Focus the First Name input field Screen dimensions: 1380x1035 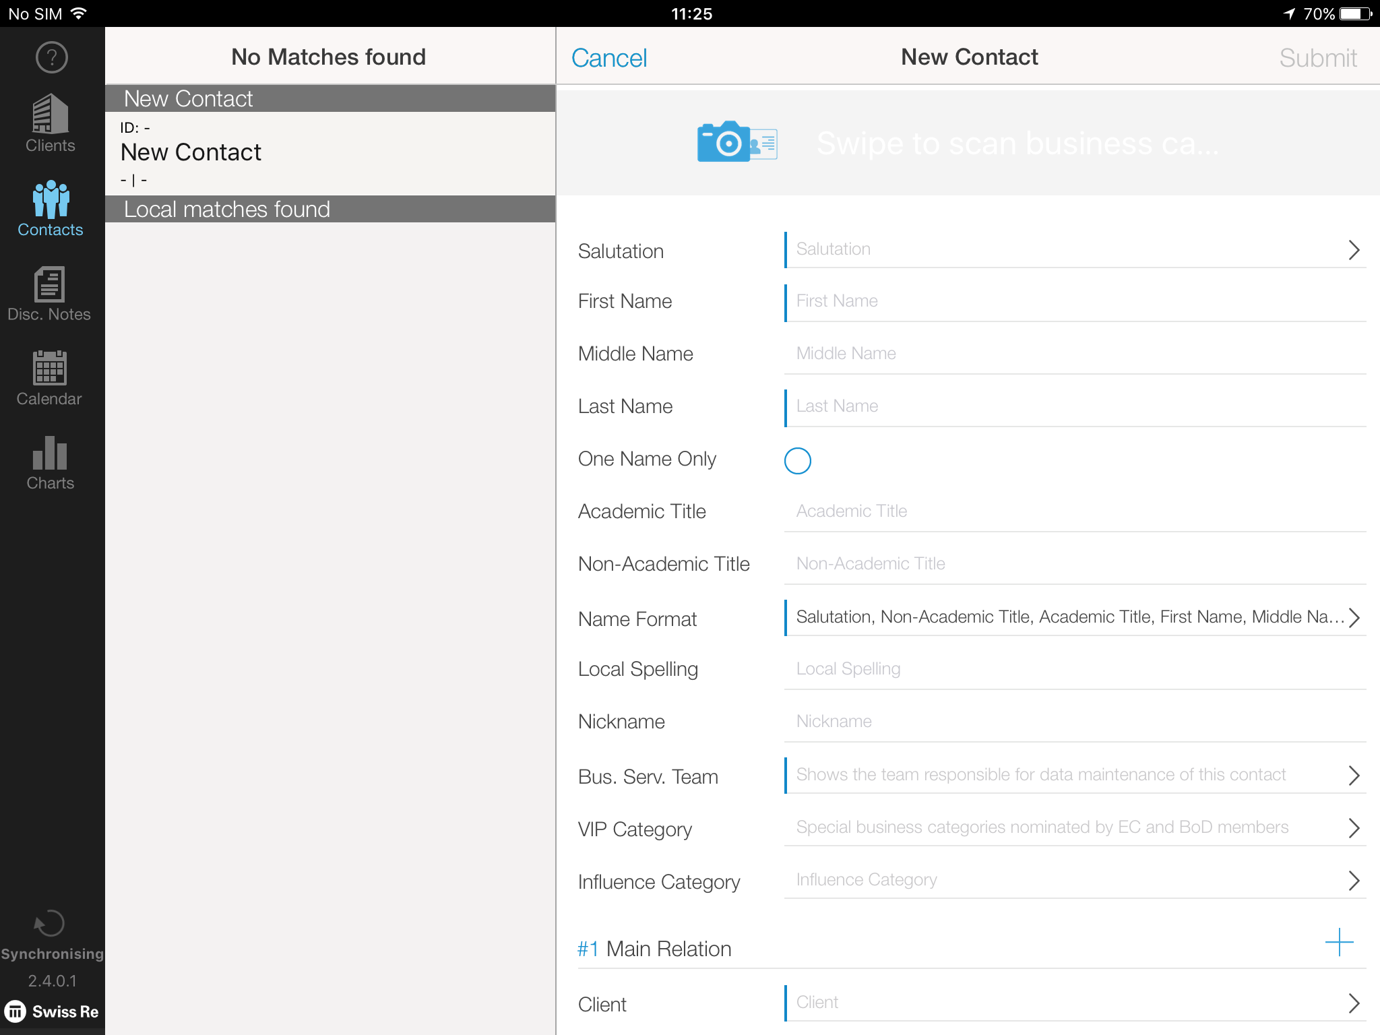click(x=1075, y=302)
